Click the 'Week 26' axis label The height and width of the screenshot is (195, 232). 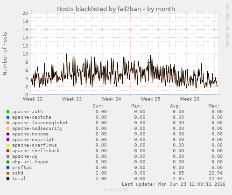[190, 99]
